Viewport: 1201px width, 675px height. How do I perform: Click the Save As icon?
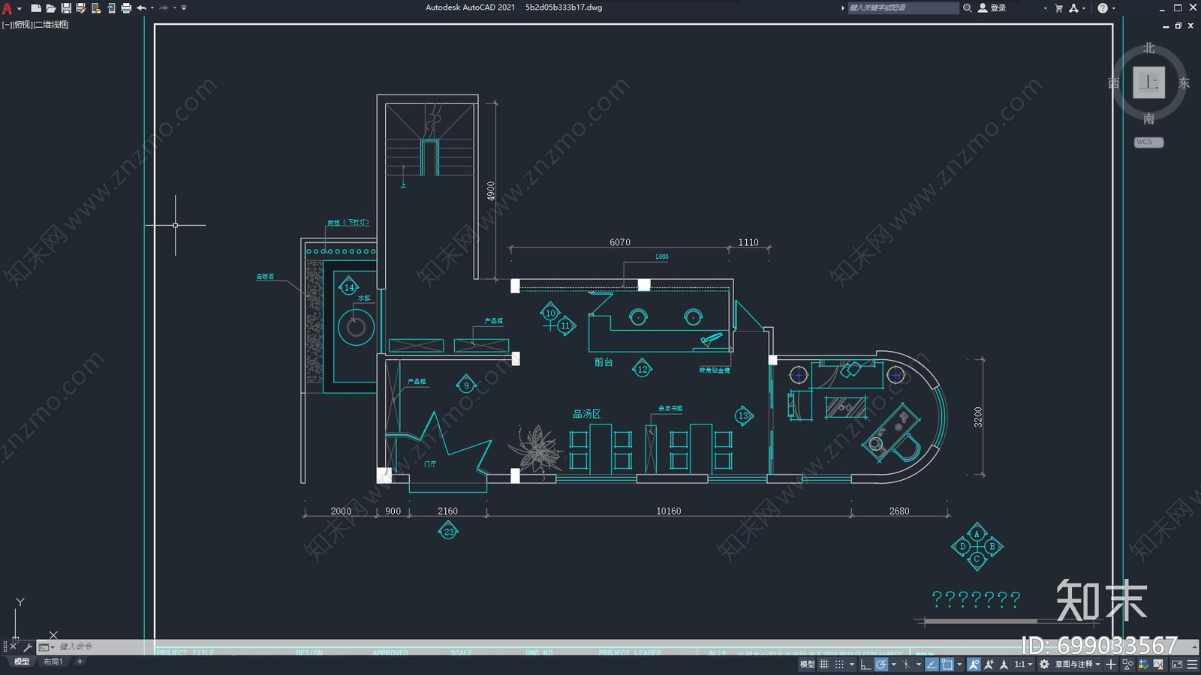click(81, 8)
